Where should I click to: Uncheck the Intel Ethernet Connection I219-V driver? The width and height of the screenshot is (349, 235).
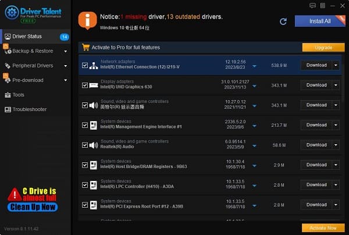85,65
